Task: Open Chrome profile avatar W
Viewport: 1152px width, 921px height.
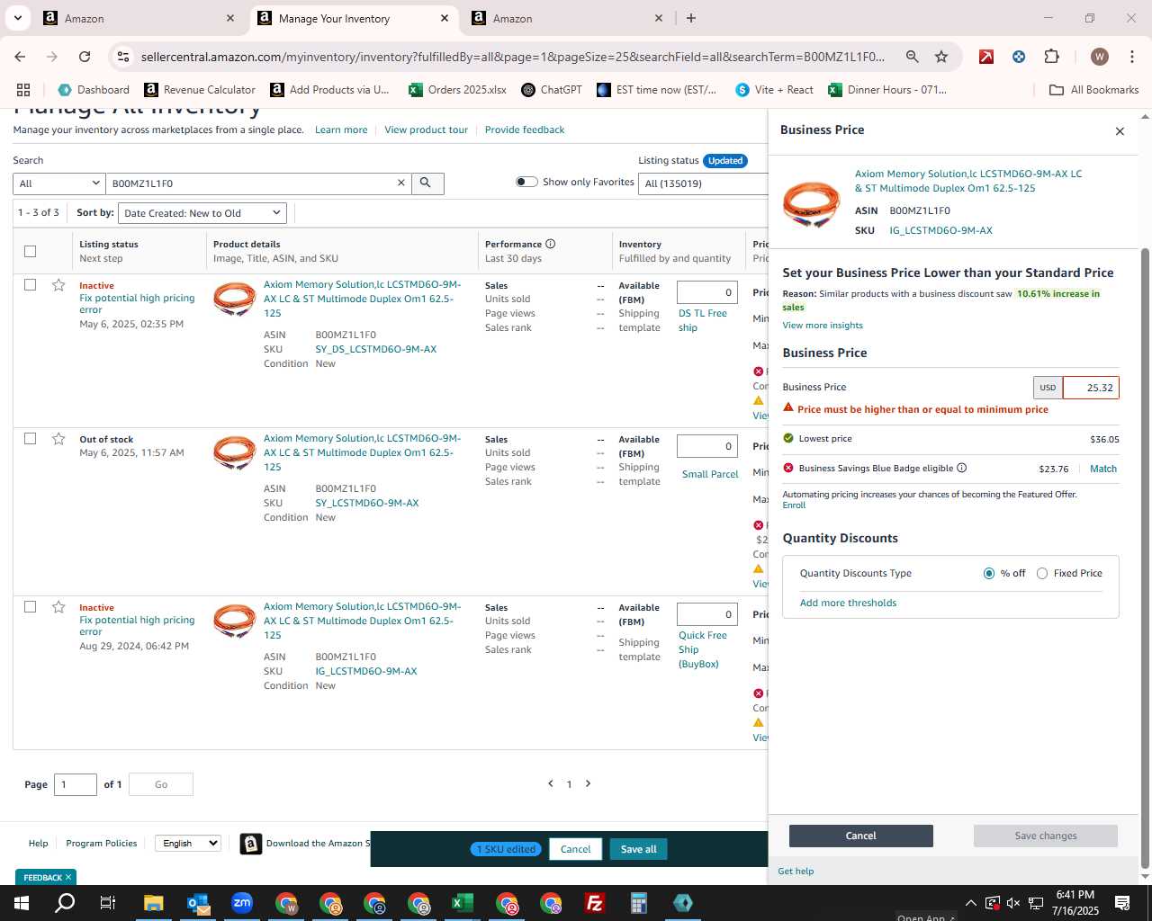Action: (x=1100, y=57)
